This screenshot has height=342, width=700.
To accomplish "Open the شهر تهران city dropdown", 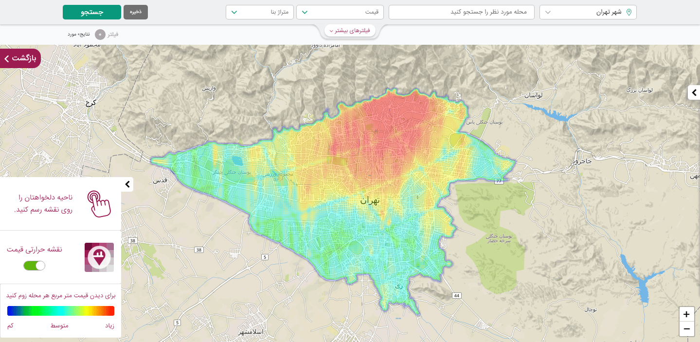I will pos(588,12).
